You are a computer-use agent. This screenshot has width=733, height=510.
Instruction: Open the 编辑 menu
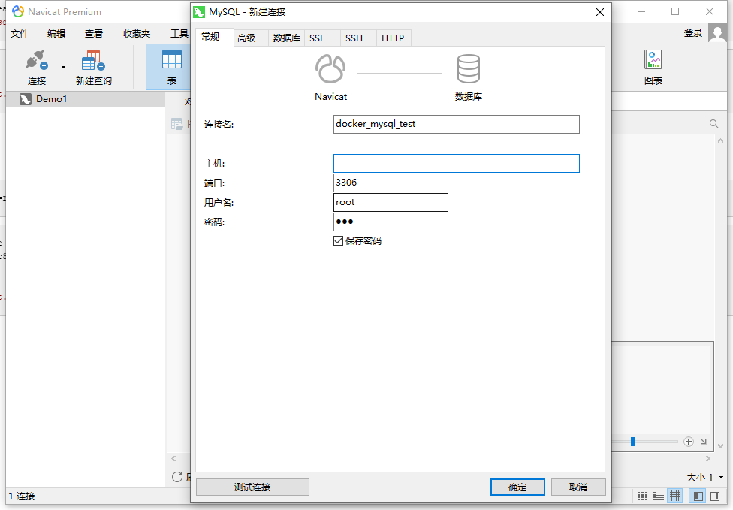click(56, 34)
